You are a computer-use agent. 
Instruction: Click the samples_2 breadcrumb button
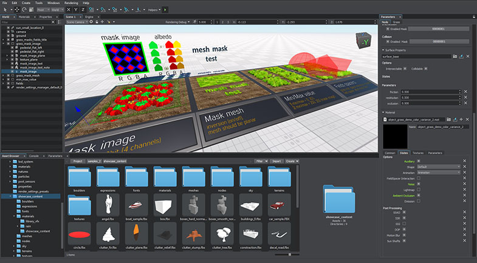pos(94,161)
